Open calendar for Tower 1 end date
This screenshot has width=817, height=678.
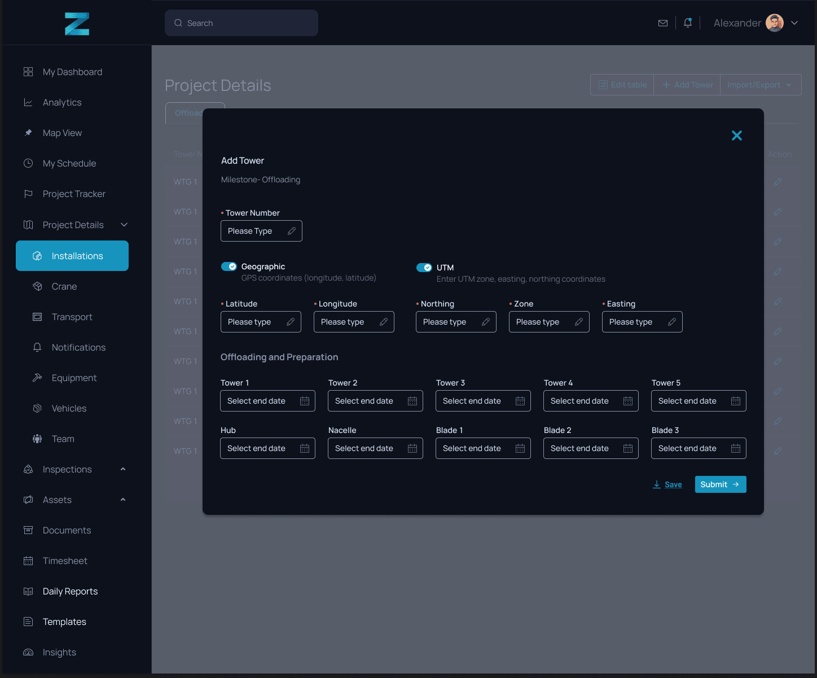pos(305,401)
